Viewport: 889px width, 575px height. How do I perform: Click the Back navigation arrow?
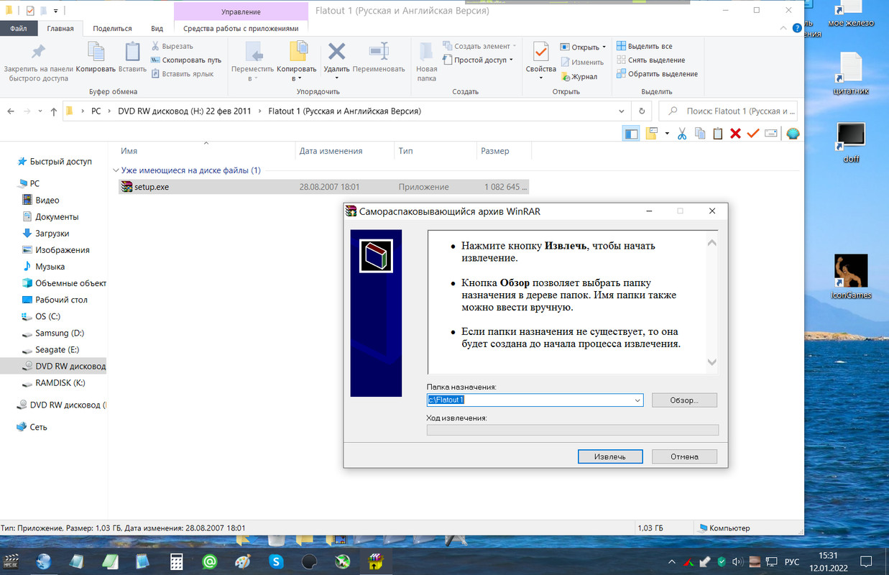tap(11, 111)
